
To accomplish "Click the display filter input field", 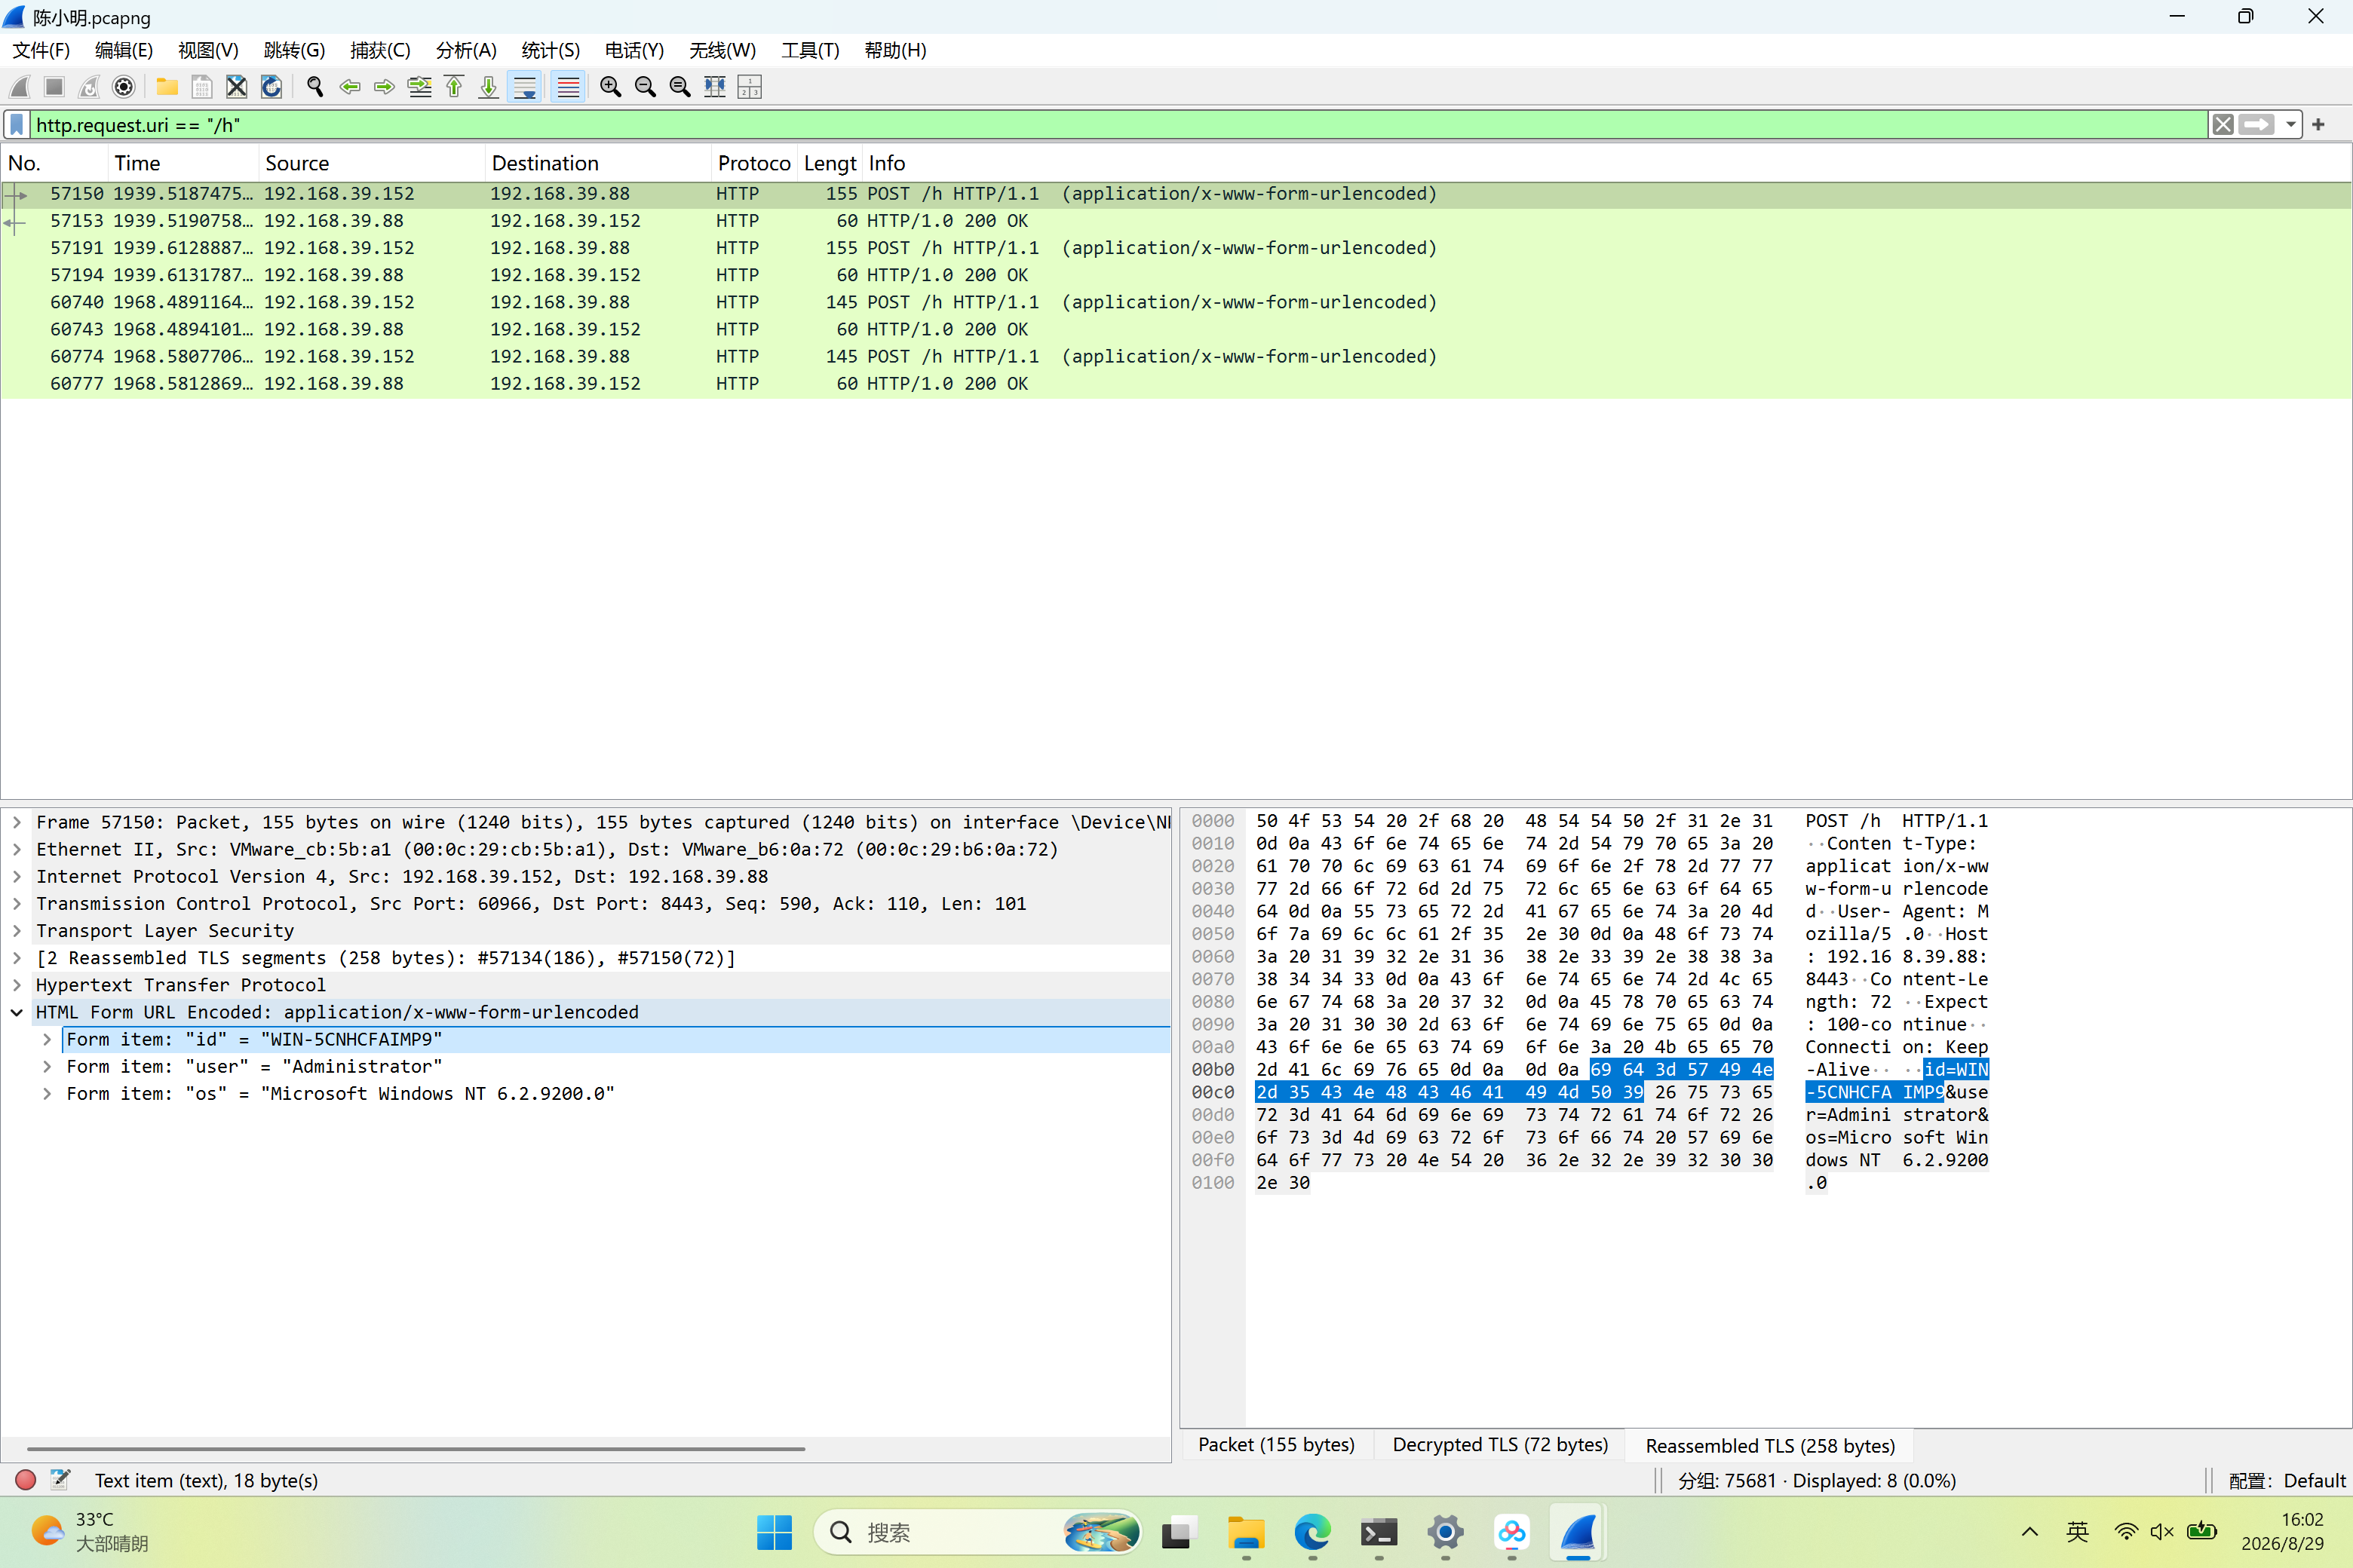I will pos(1118,125).
